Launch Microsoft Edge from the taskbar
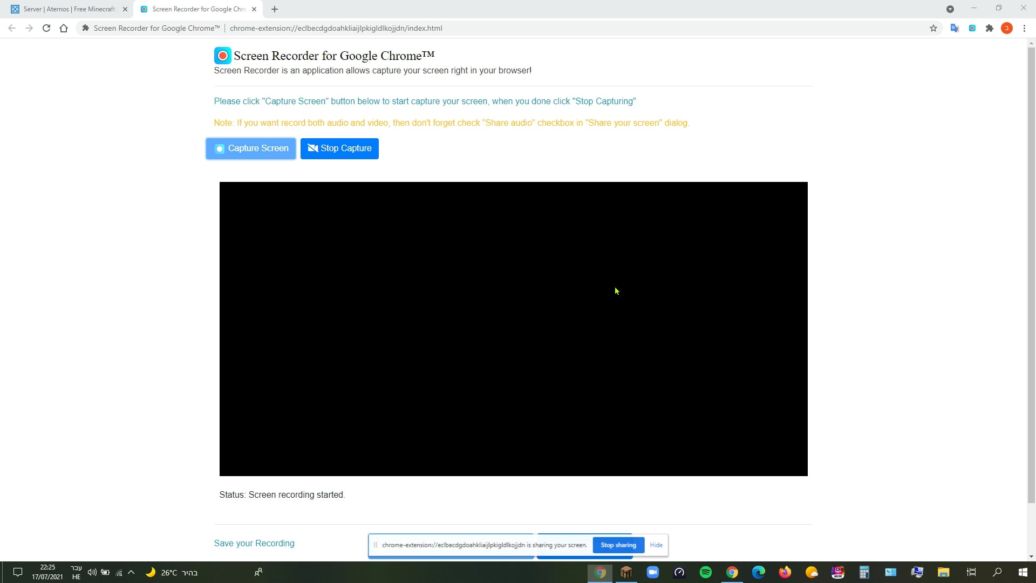This screenshot has width=1036, height=583. click(x=758, y=572)
